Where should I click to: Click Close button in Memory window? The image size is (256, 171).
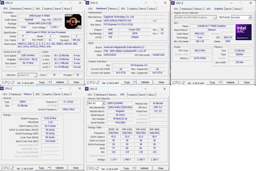(75, 168)
